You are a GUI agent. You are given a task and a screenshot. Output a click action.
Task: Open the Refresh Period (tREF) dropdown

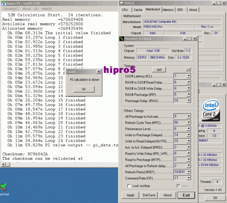click(x=188, y=172)
